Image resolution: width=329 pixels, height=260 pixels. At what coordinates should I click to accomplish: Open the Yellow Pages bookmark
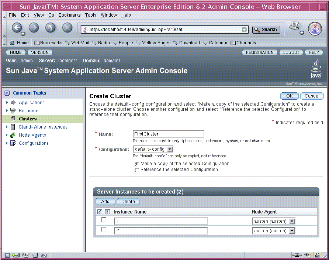156,43
